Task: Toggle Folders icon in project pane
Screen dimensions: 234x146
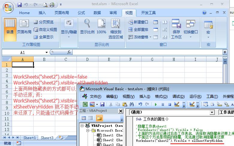Action: (x=99, y=118)
